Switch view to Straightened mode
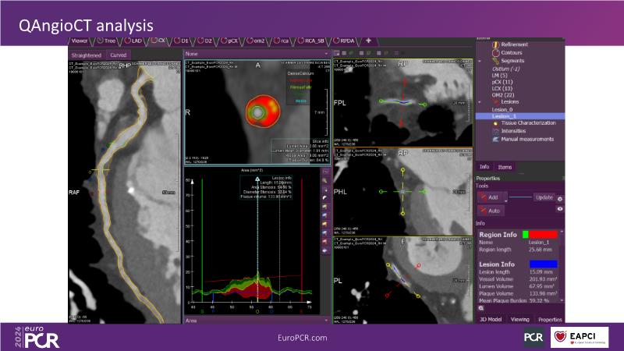Viewport: 624px width, 351px height. (86, 55)
